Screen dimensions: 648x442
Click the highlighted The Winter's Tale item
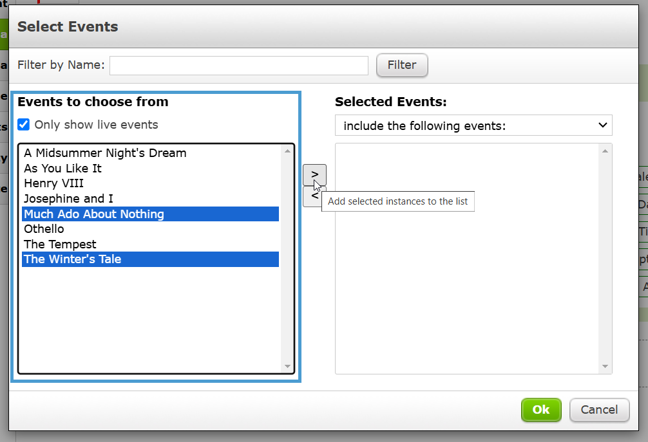(151, 259)
